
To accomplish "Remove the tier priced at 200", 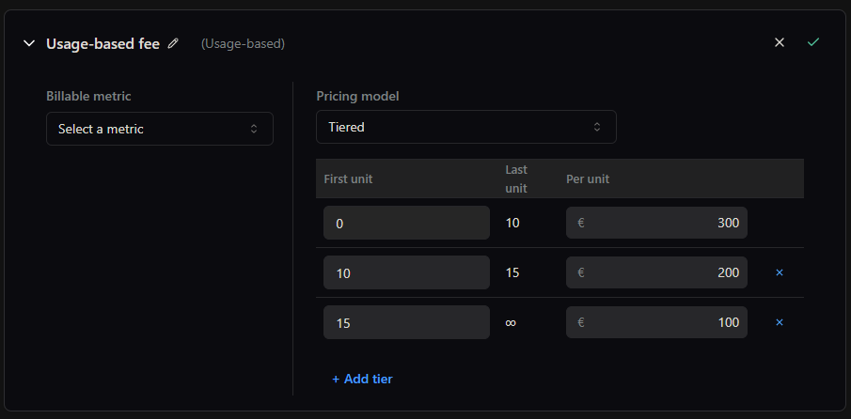I will click(780, 272).
